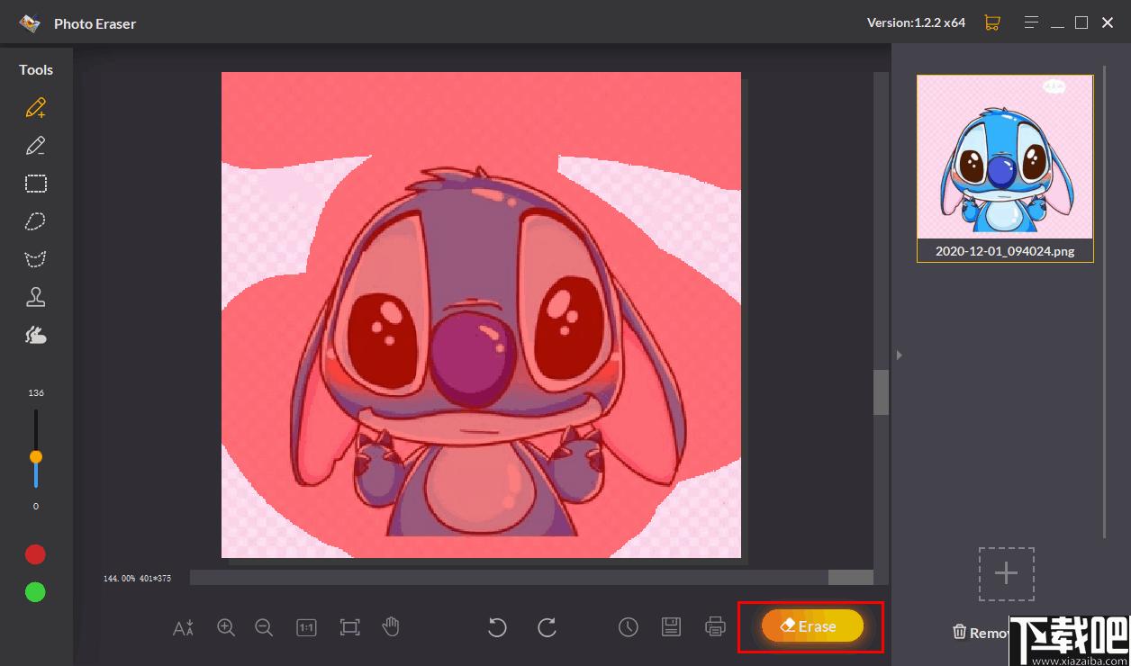Redo the last action
Image resolution: width=1131 pixels, height=666 pixels.
[x=547, y=627]
